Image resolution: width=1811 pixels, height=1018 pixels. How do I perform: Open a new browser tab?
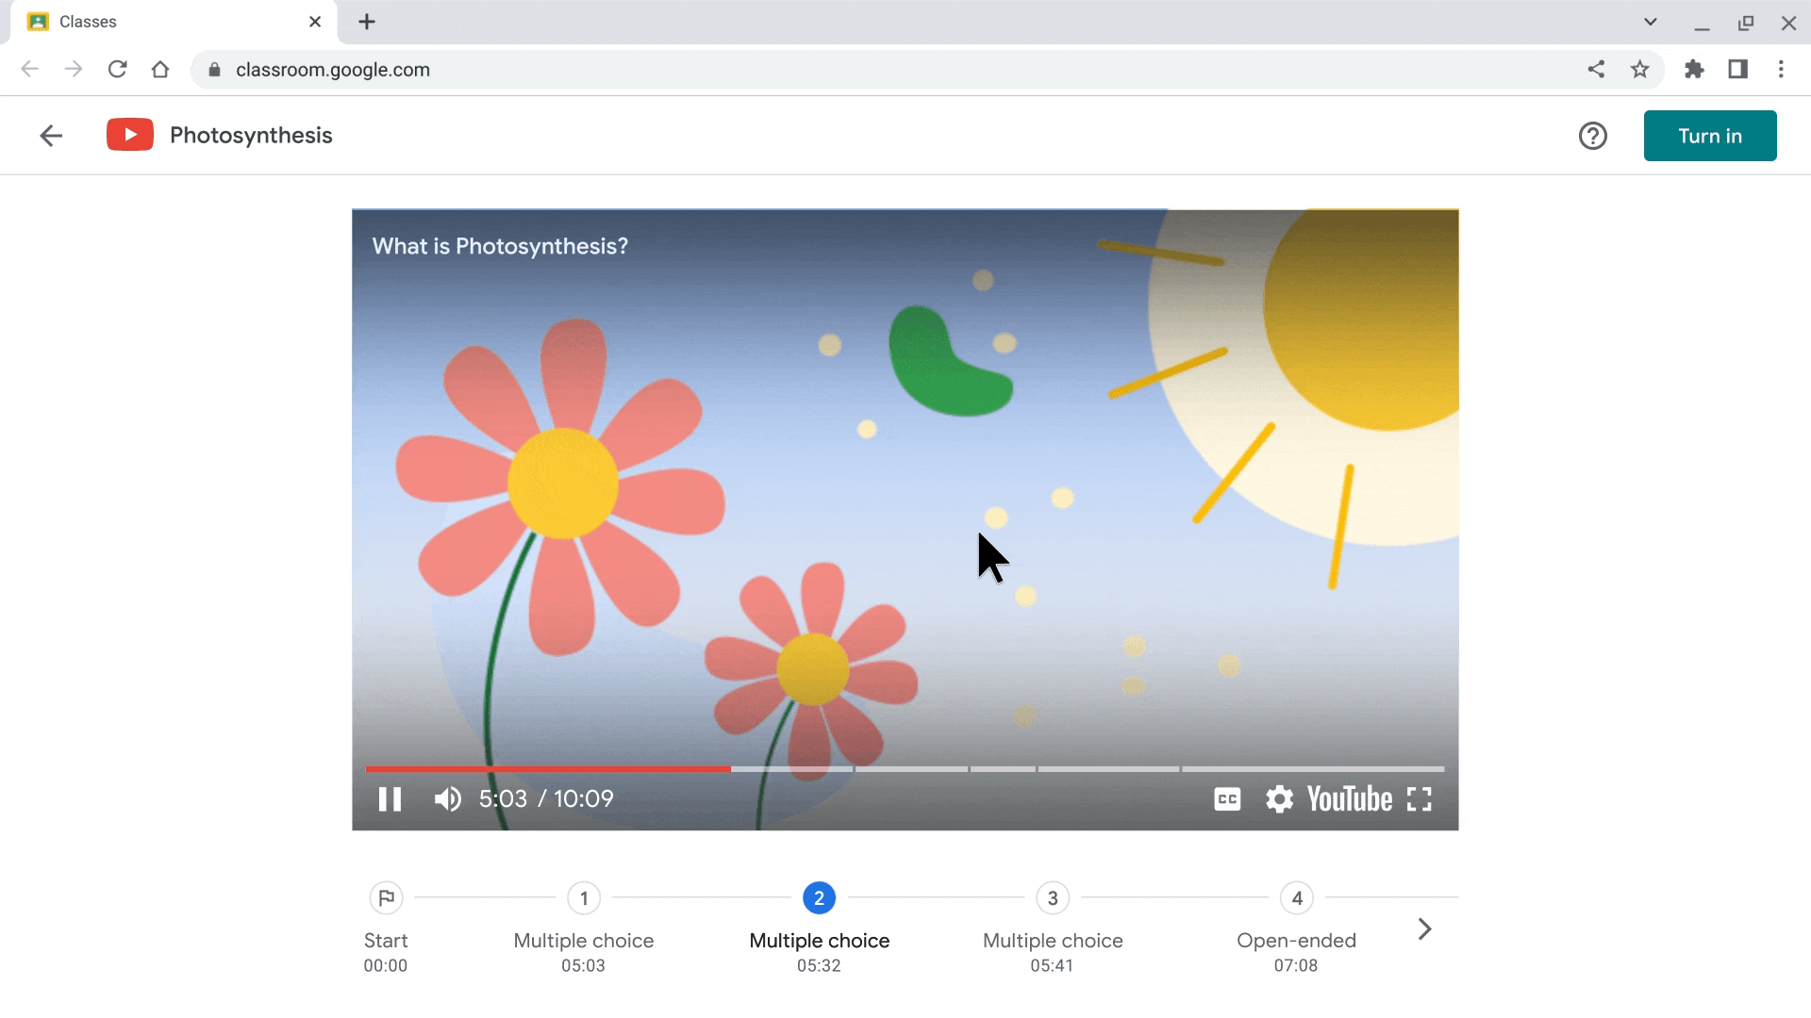pyautogui.click(x=367, y=22)
